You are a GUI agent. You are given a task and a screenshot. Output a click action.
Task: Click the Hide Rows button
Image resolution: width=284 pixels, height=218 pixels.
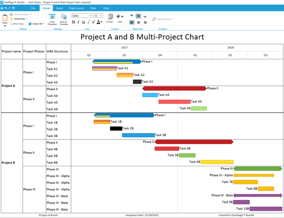(17, 24)
